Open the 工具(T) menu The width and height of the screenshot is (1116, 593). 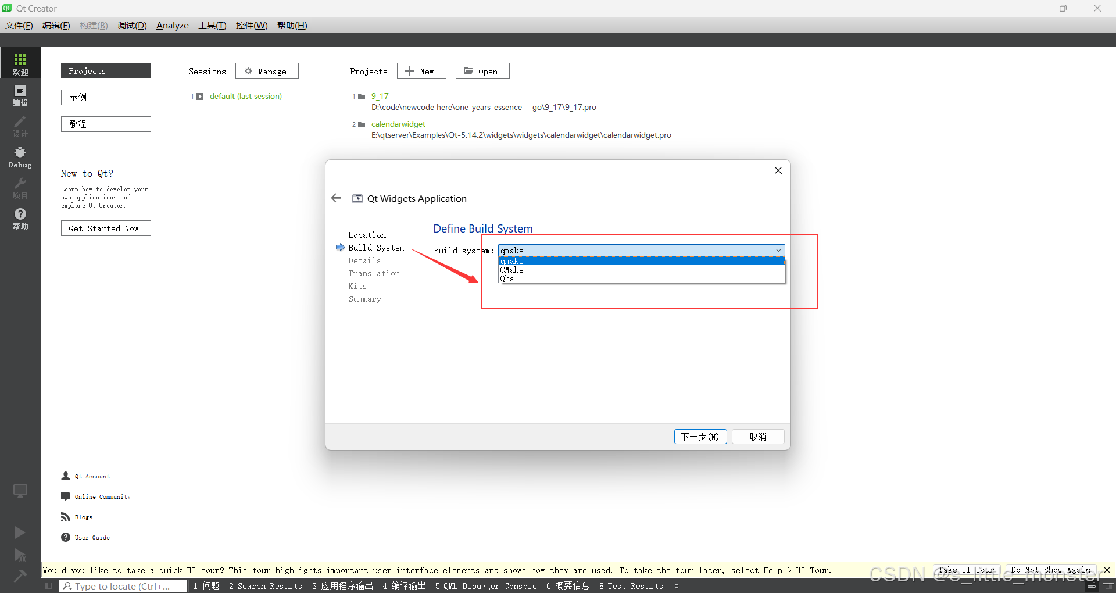coord(212,26)
